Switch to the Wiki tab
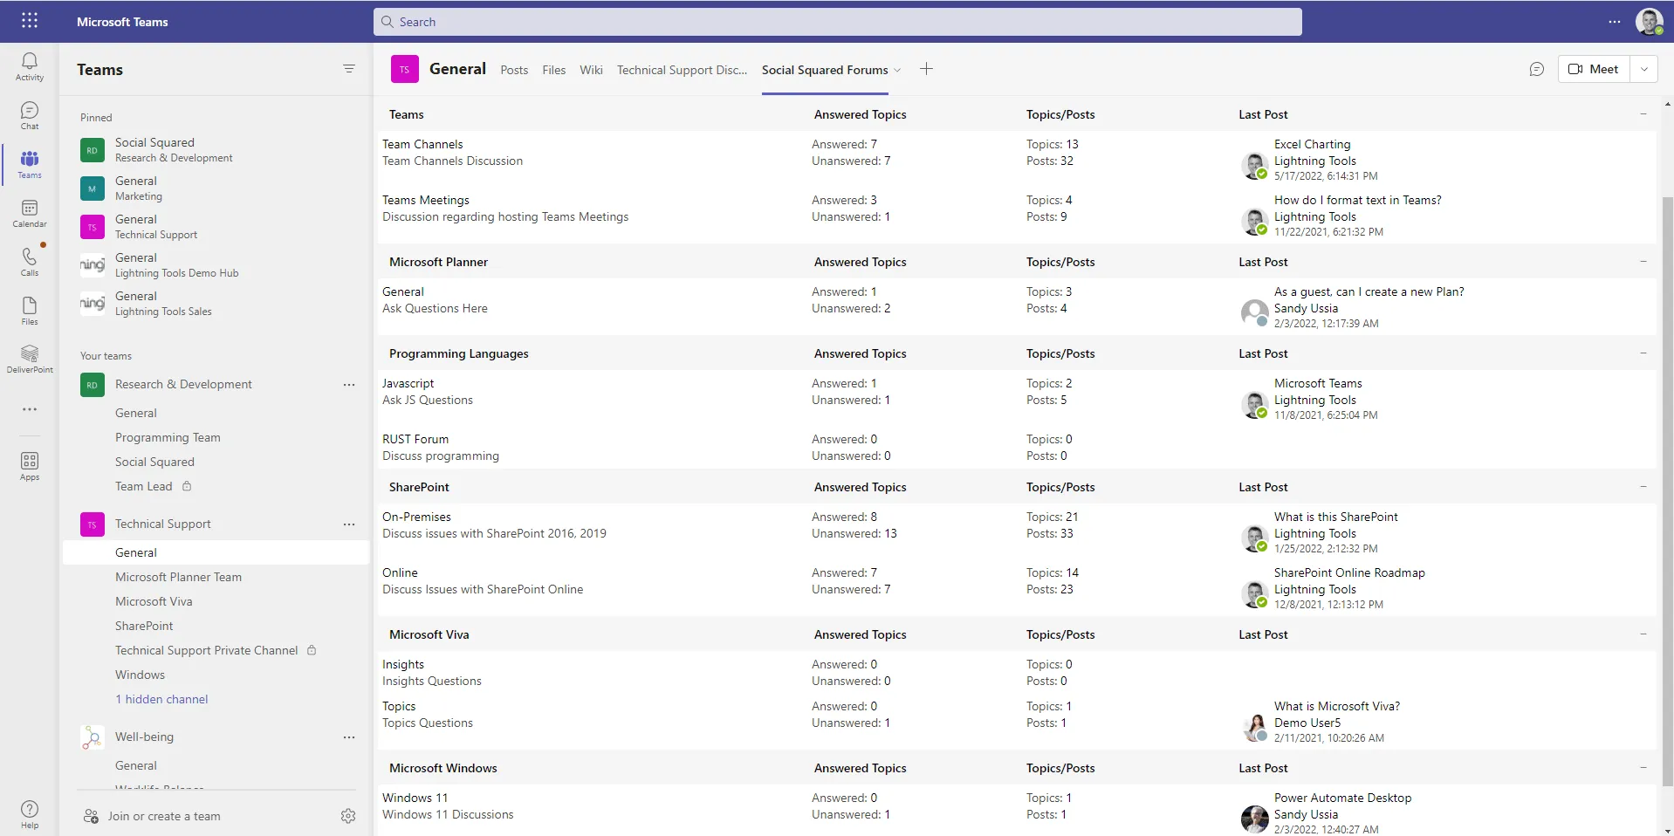Viewport: 1674px width, 836px height. [x=591, y=69]
